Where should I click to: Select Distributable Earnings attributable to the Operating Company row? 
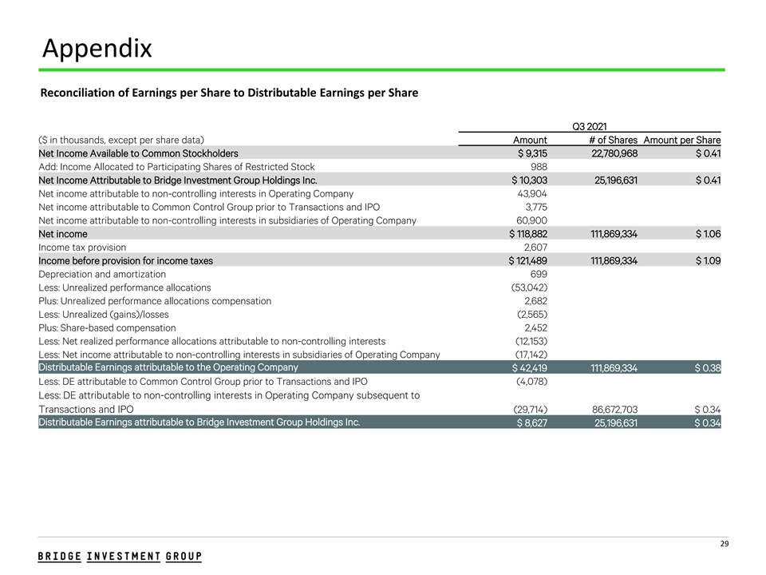[x=168, y=367]
